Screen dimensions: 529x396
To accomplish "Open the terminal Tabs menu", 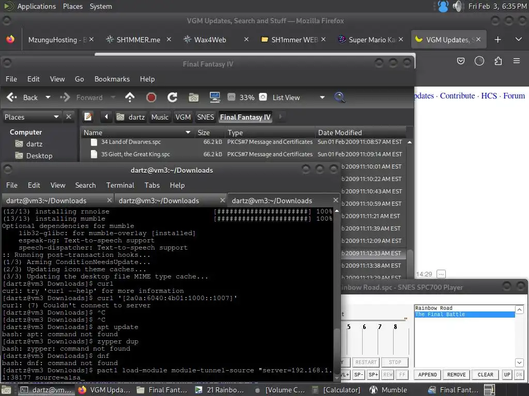I will coord(152,185).
